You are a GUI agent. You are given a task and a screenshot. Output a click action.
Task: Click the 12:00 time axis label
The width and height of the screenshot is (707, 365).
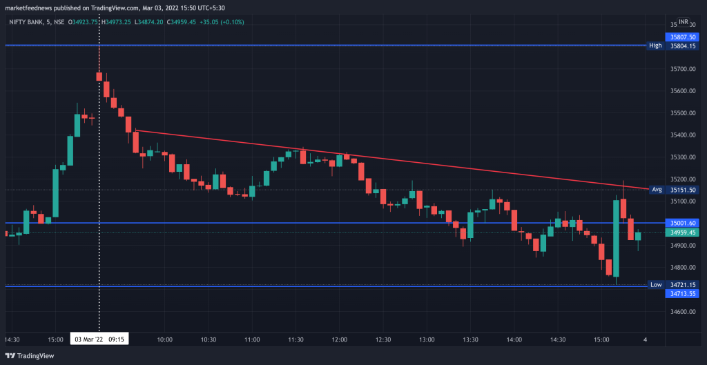(x=340, y=339)
